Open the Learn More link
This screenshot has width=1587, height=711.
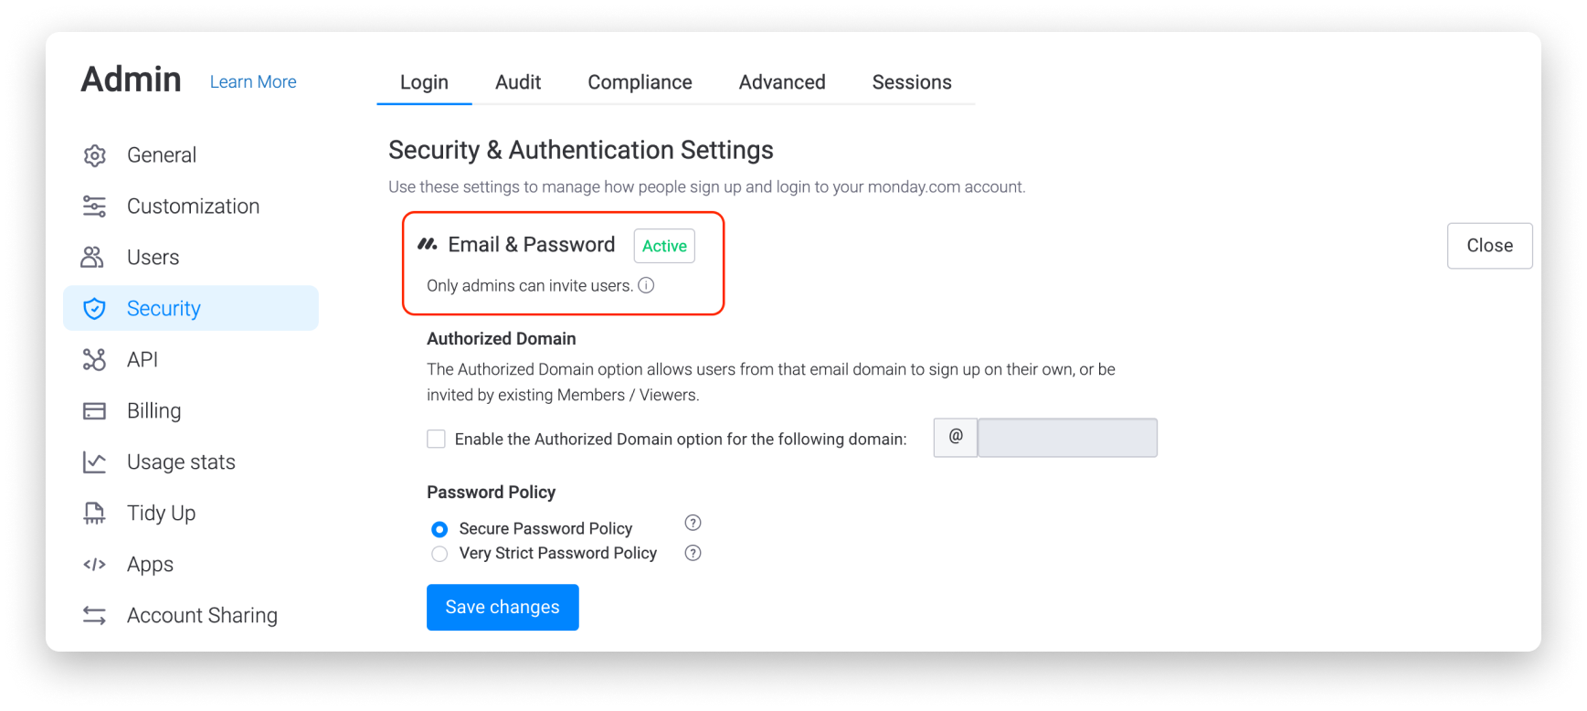253,82
